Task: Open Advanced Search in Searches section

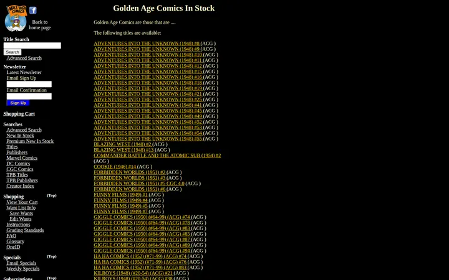Action: coord(24,130)
